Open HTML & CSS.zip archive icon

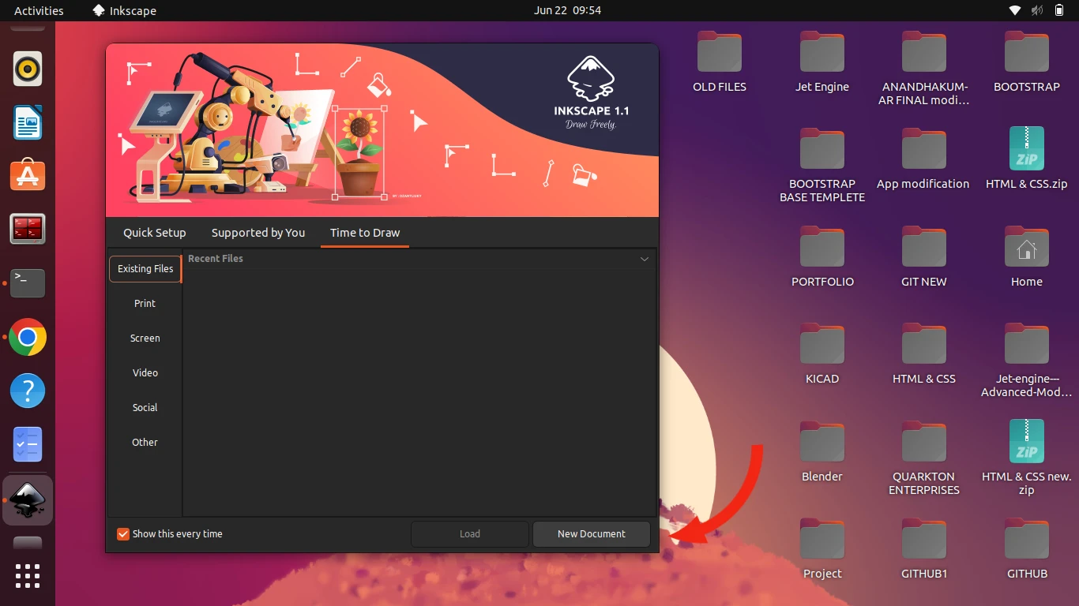pyautogui.click(x=1026, y=149)
